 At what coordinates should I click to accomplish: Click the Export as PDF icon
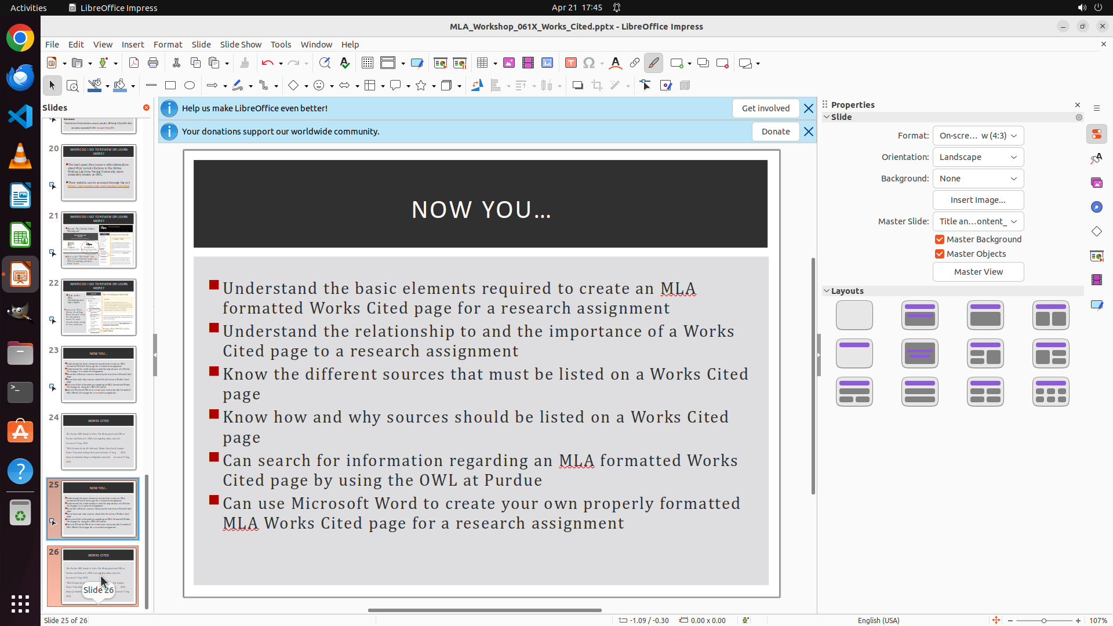(x=134, y=63)
